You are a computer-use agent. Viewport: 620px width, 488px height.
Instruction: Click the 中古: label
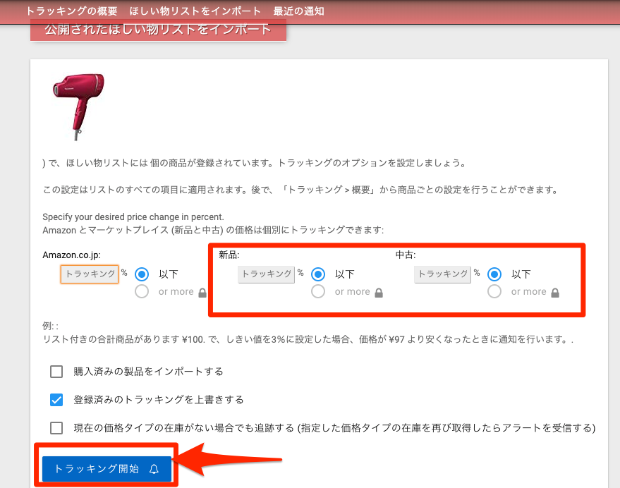point(406,255)
